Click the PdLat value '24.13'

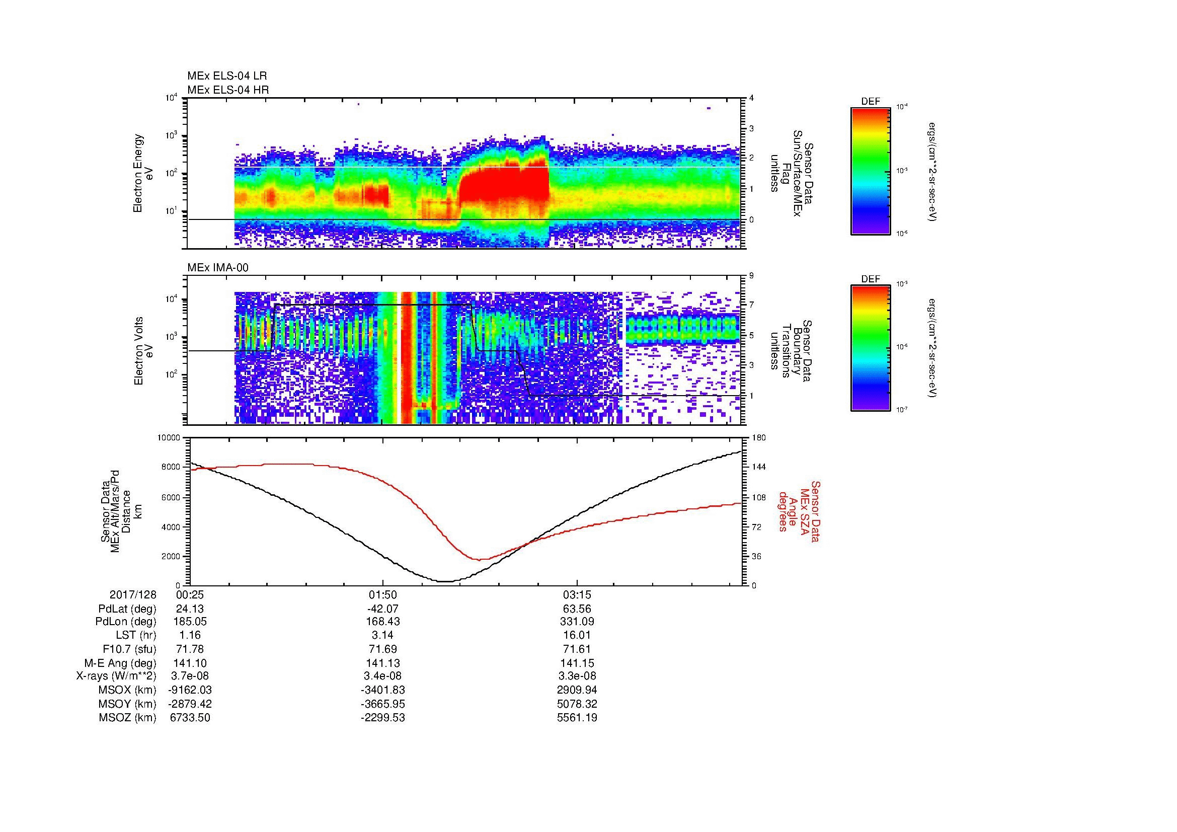tap(190, 609)
